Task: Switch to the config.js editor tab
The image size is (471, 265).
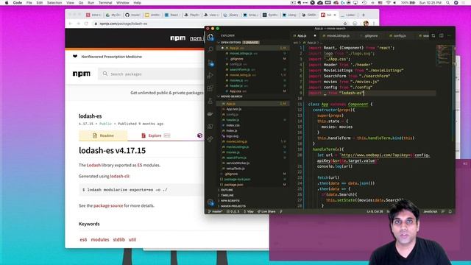Action: tap(400, 36)
